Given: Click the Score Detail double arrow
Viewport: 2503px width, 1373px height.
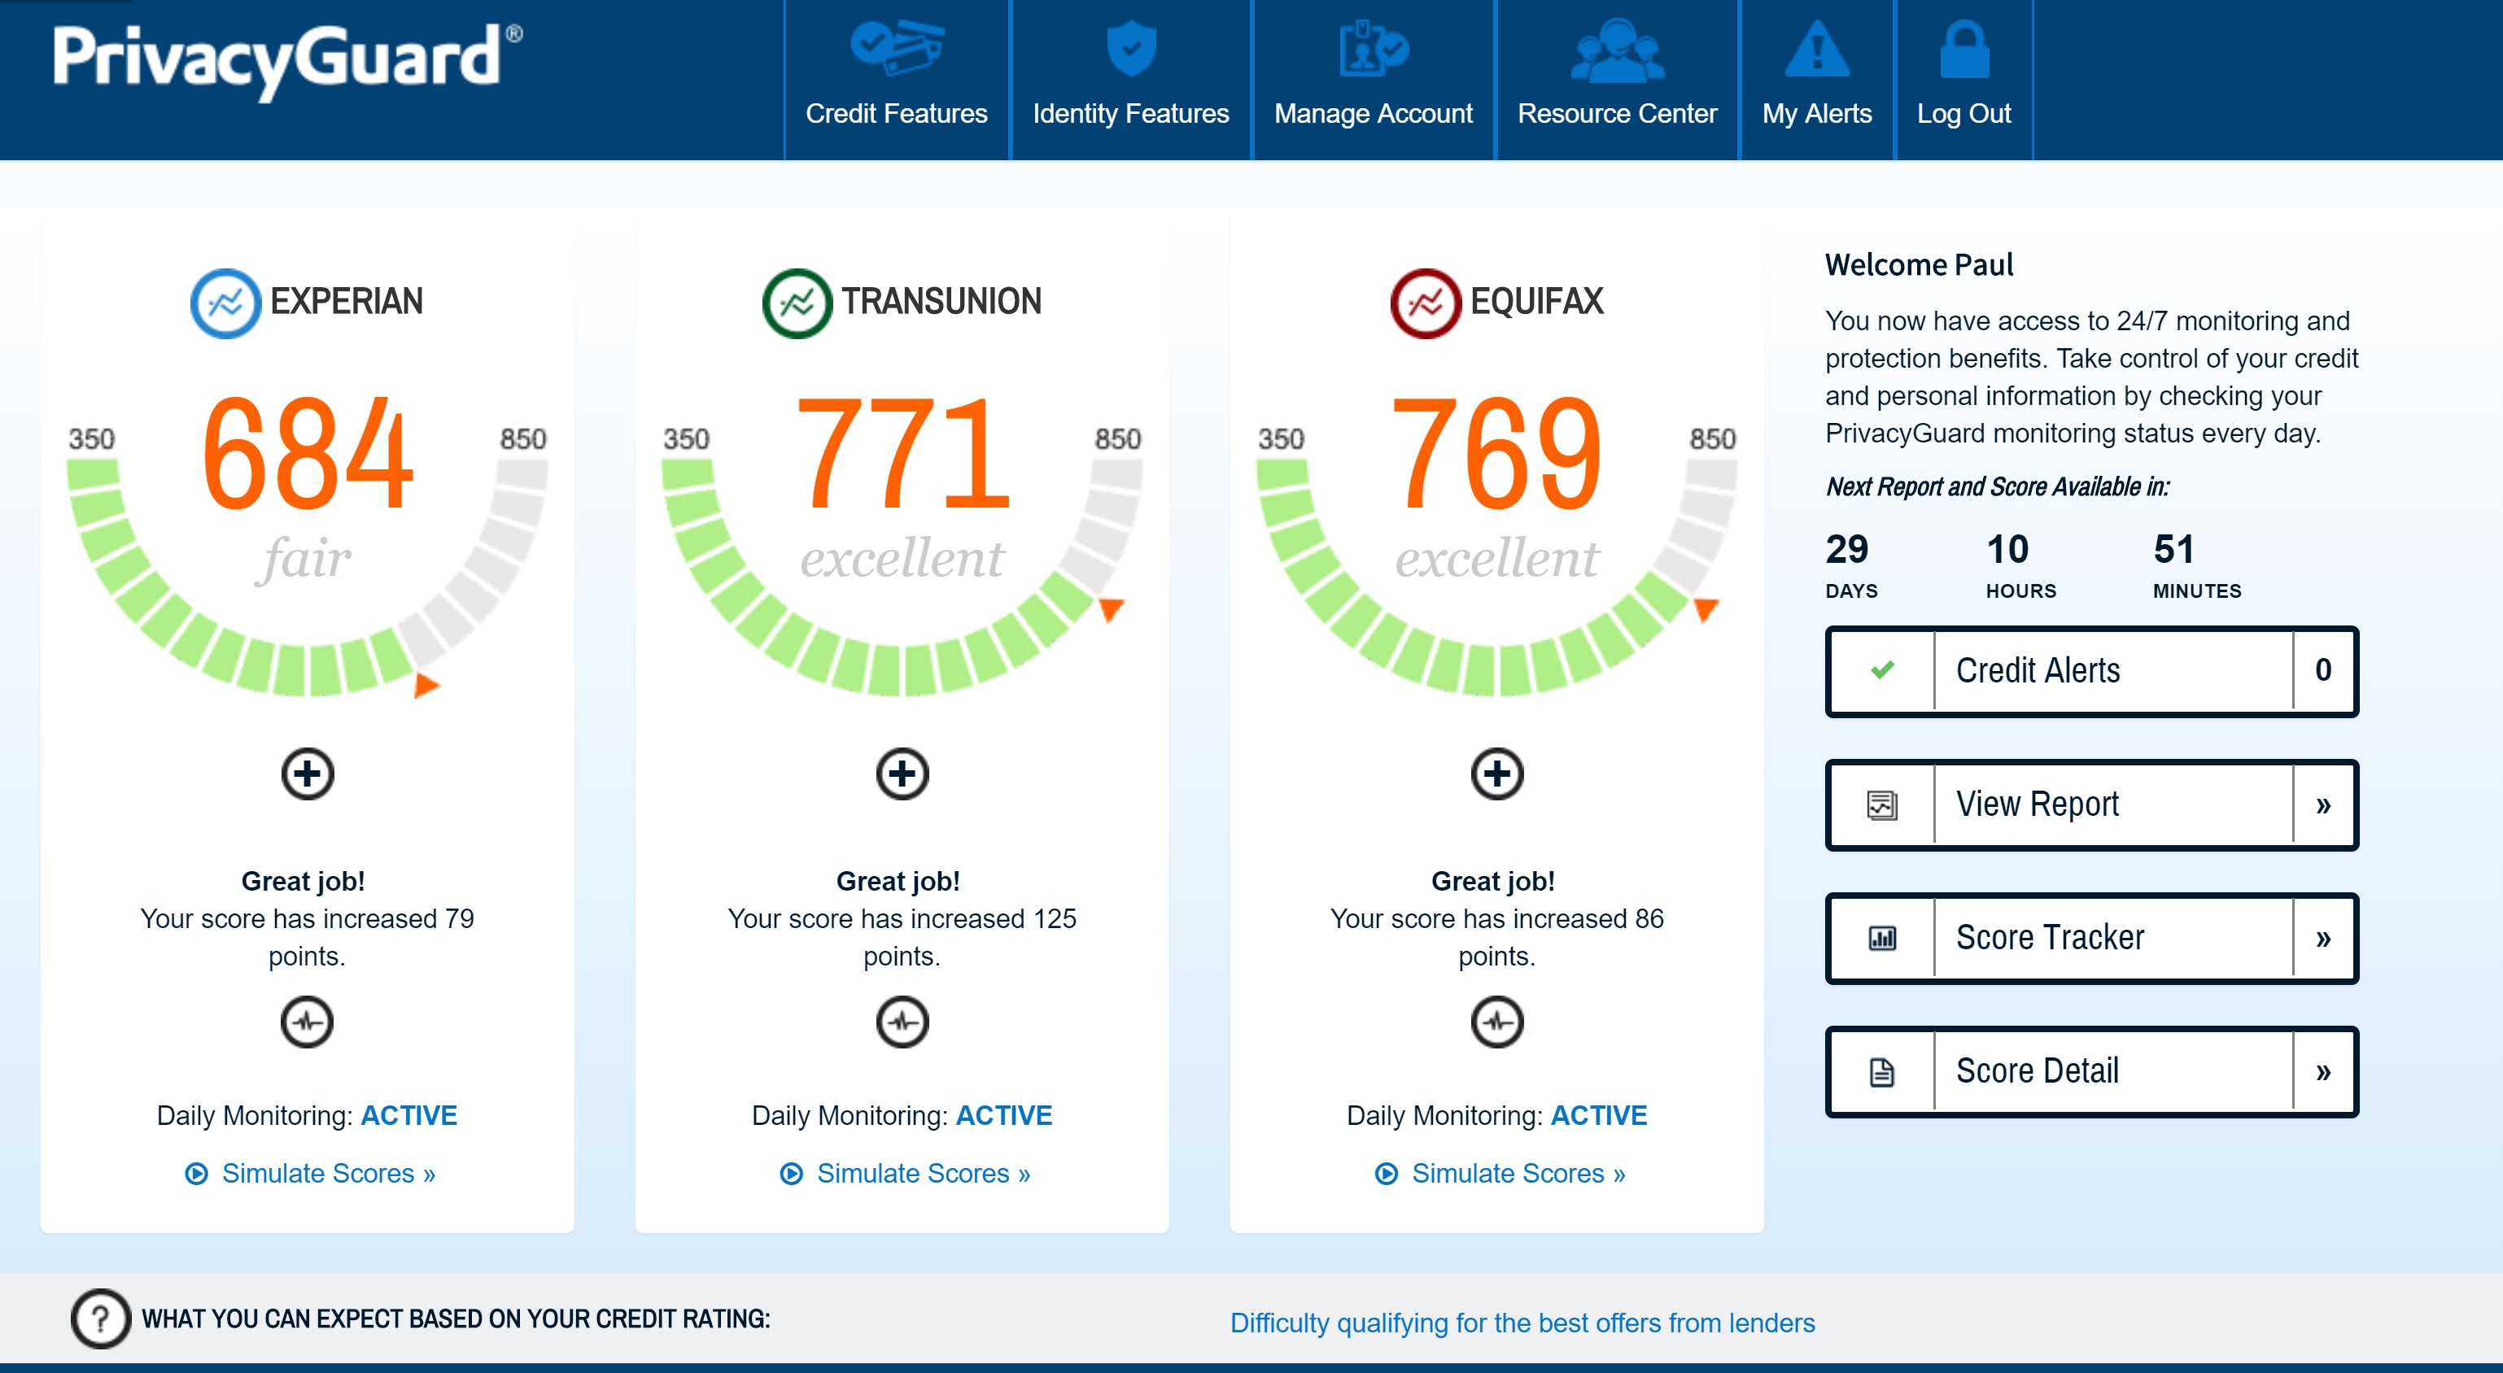Looking at the screenshot, I should pyautogui.click(x=2323, y=1072).
